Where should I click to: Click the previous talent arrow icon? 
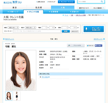coord(4,39)
